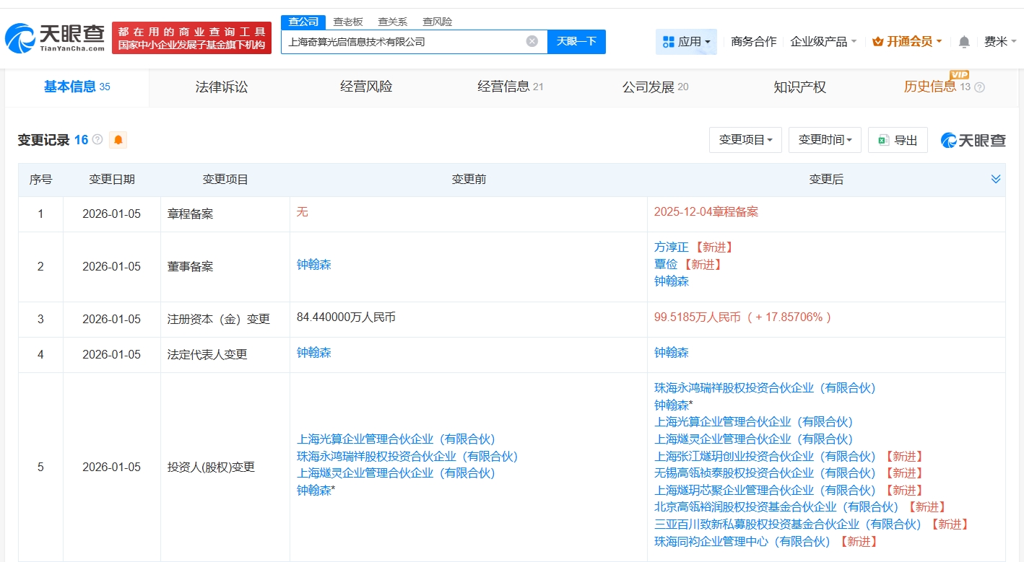Click orange bell alert beside 变更记录
This screenshot has width=1024, height=562.
[118, 140]
